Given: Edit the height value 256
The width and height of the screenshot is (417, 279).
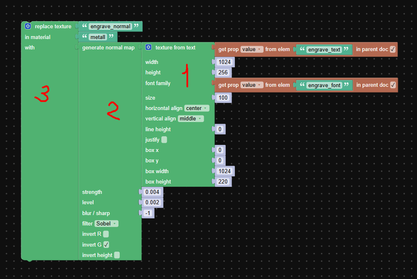Looking at the screenshot, I should (x=223, y=72).
